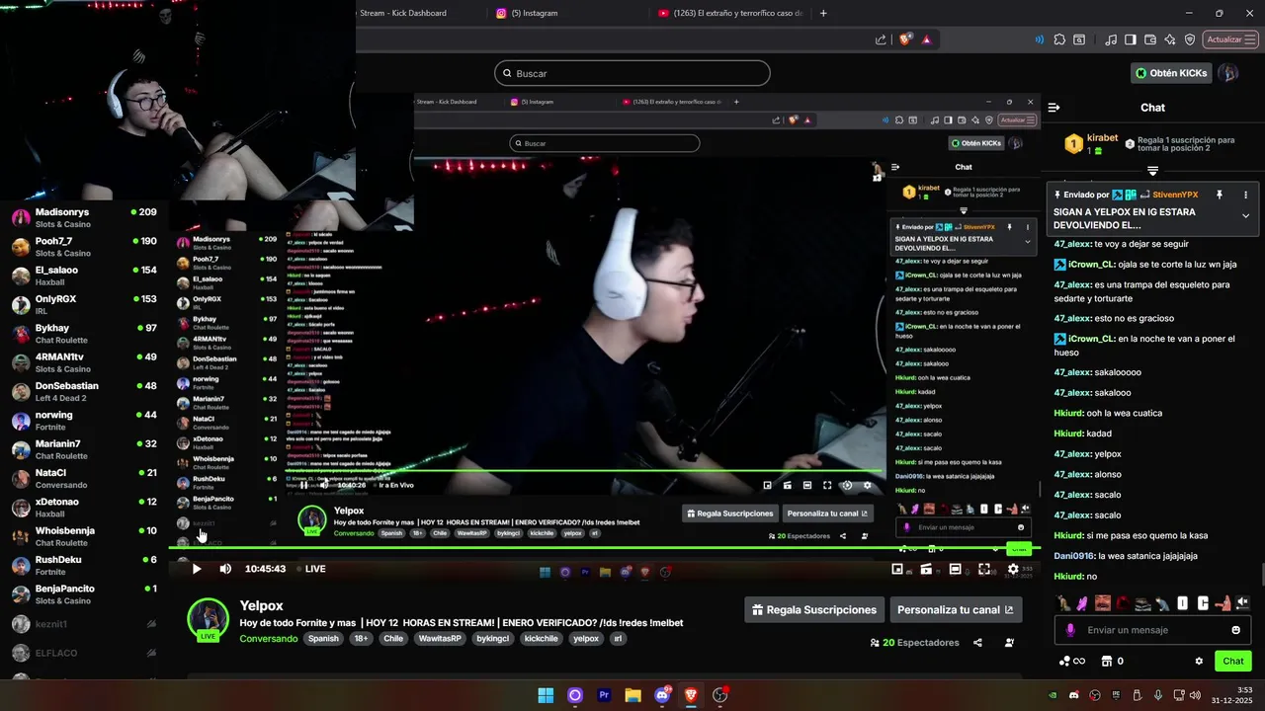The height and width of the screenshot is (711, 1265).
Task: Expand the pinned message chevron
Action: pyautogui.click(x=1245, y=216)
